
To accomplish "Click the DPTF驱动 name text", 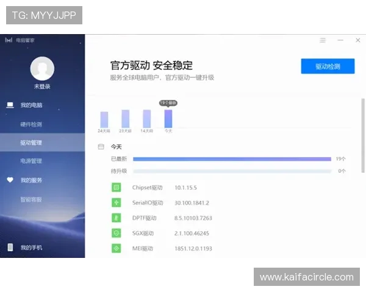I will coord(144,218).
